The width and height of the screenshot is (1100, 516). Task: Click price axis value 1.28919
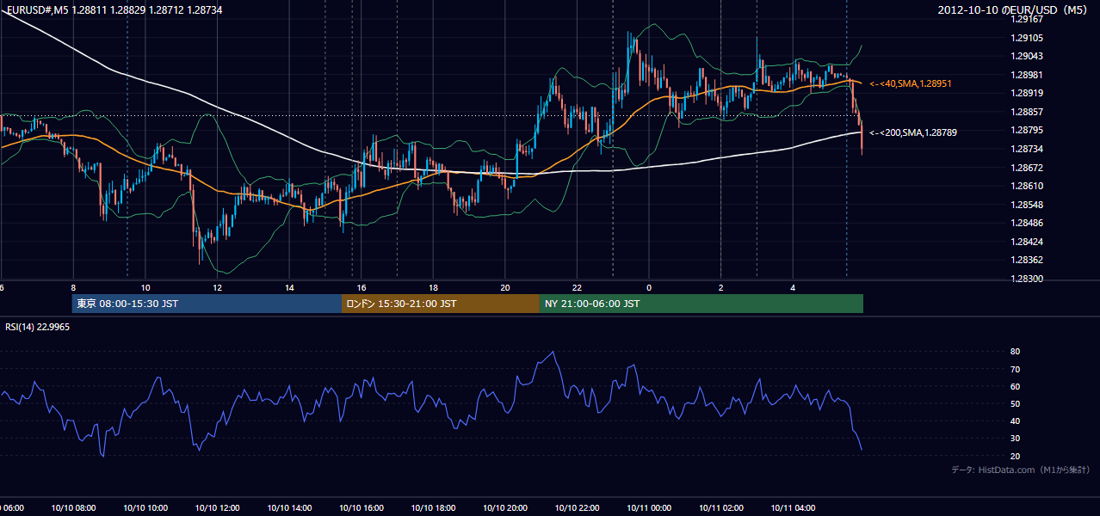[1028, 93]
